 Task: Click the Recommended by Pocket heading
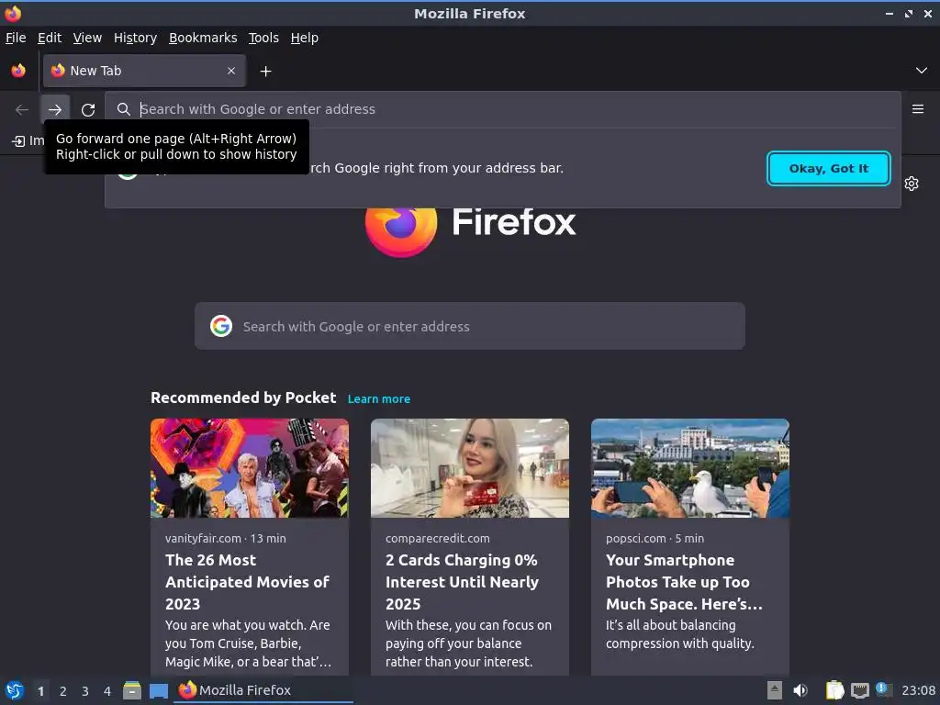(x=243, y=398)
